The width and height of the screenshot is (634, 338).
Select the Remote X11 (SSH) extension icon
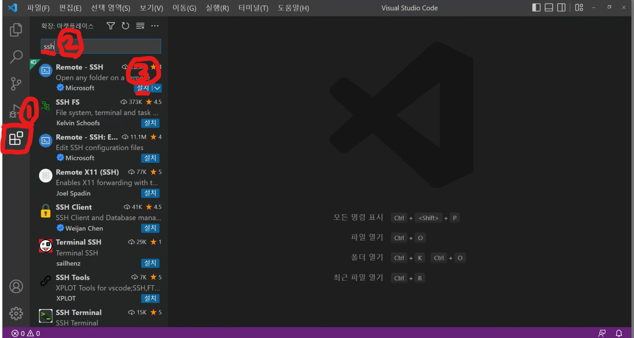(x=46, y=176)
